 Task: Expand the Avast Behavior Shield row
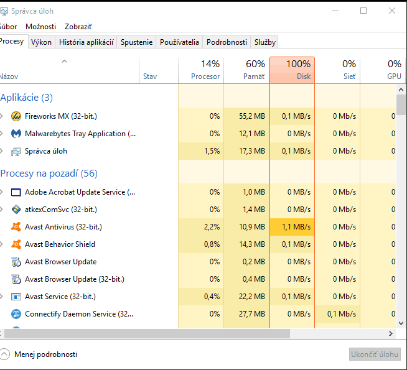pos(1,244)
